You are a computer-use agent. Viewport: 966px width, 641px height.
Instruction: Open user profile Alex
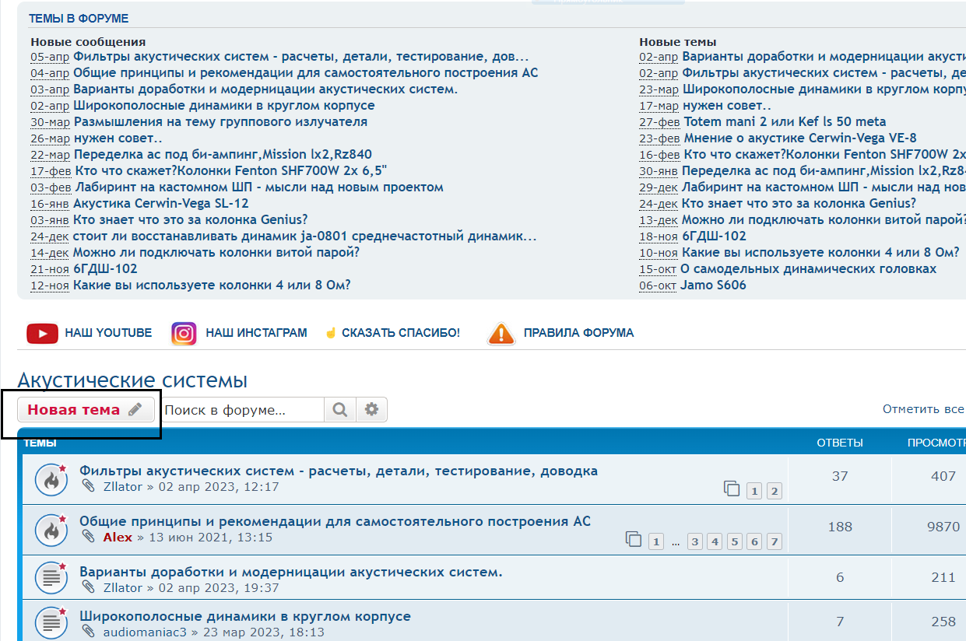click(118, 538)
